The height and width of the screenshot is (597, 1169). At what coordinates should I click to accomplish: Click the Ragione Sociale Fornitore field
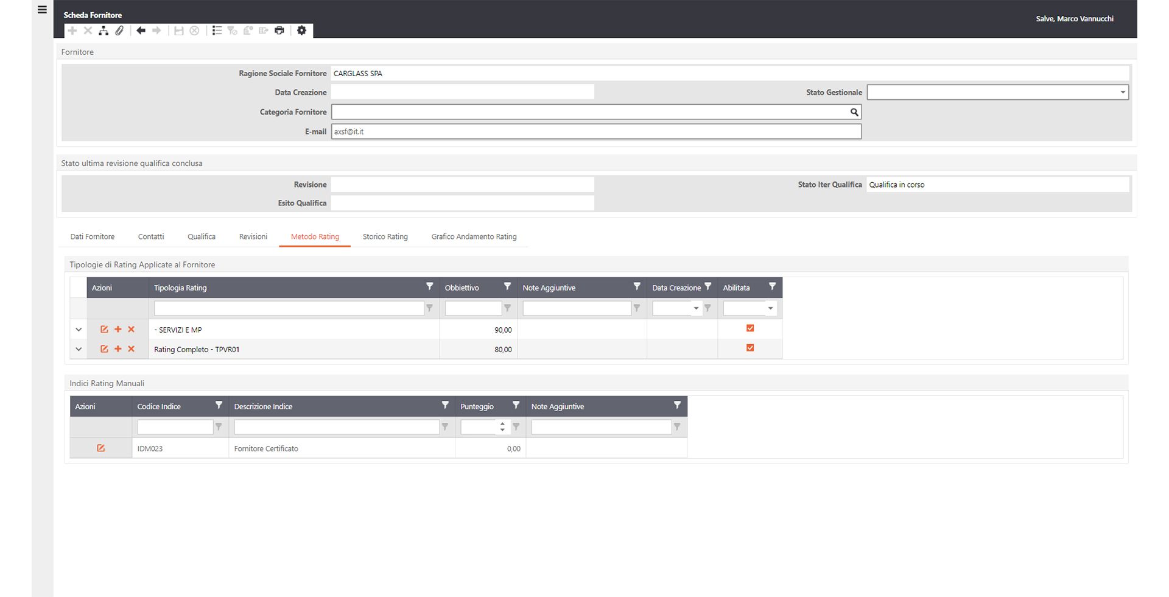click(x=730, y=73)
